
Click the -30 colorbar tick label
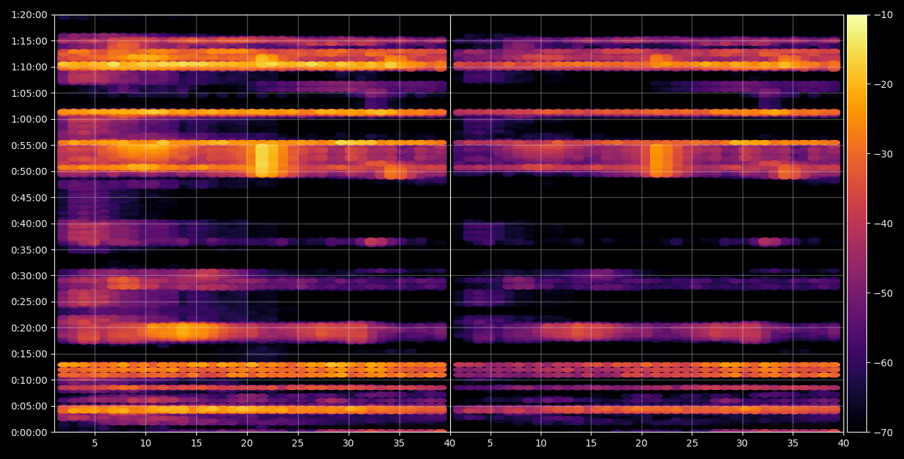click(883, 154)
